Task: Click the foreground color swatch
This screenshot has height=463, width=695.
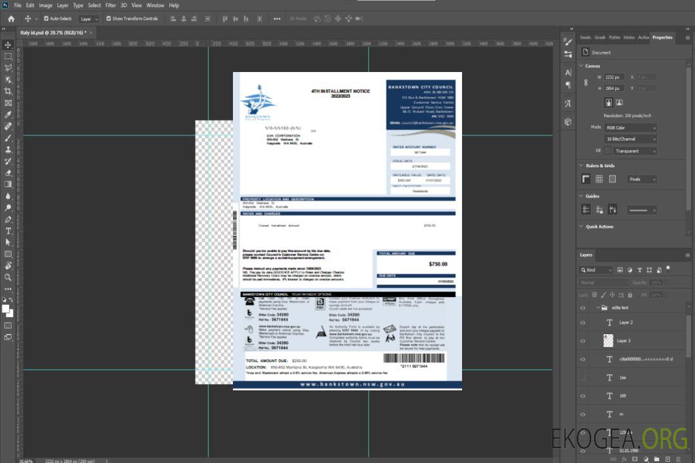Action: click(x=6, y=309)
